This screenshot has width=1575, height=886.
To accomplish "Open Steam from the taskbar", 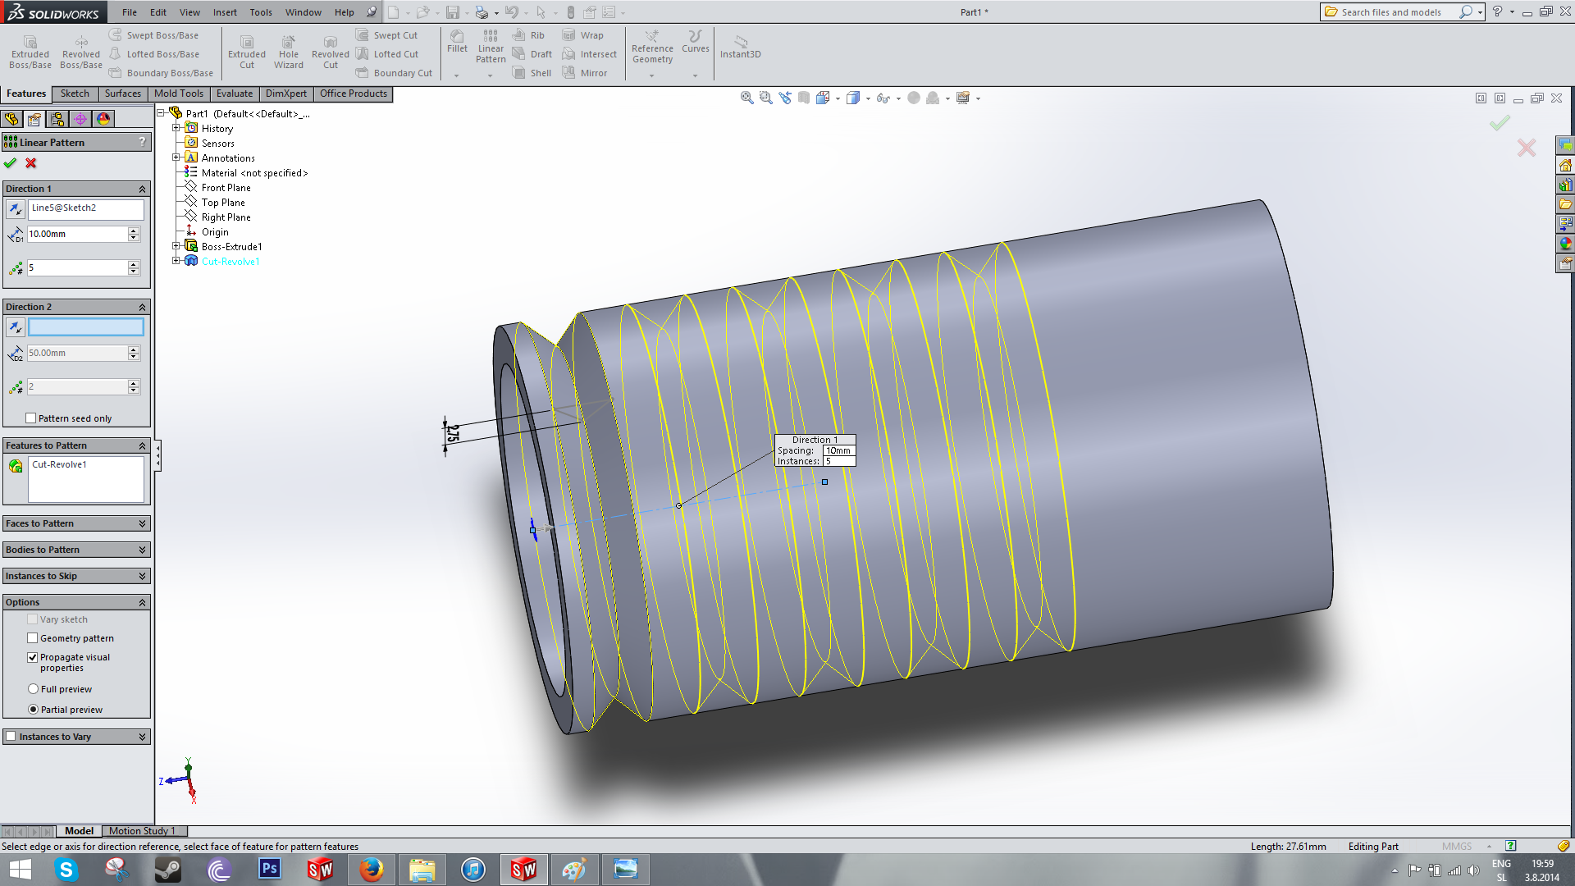I will coord(168,870).
